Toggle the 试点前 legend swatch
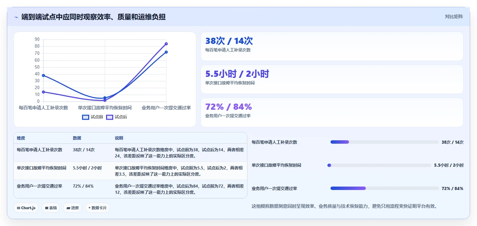The height and width of the screenshot is (226, 477). tap(86, 117)
